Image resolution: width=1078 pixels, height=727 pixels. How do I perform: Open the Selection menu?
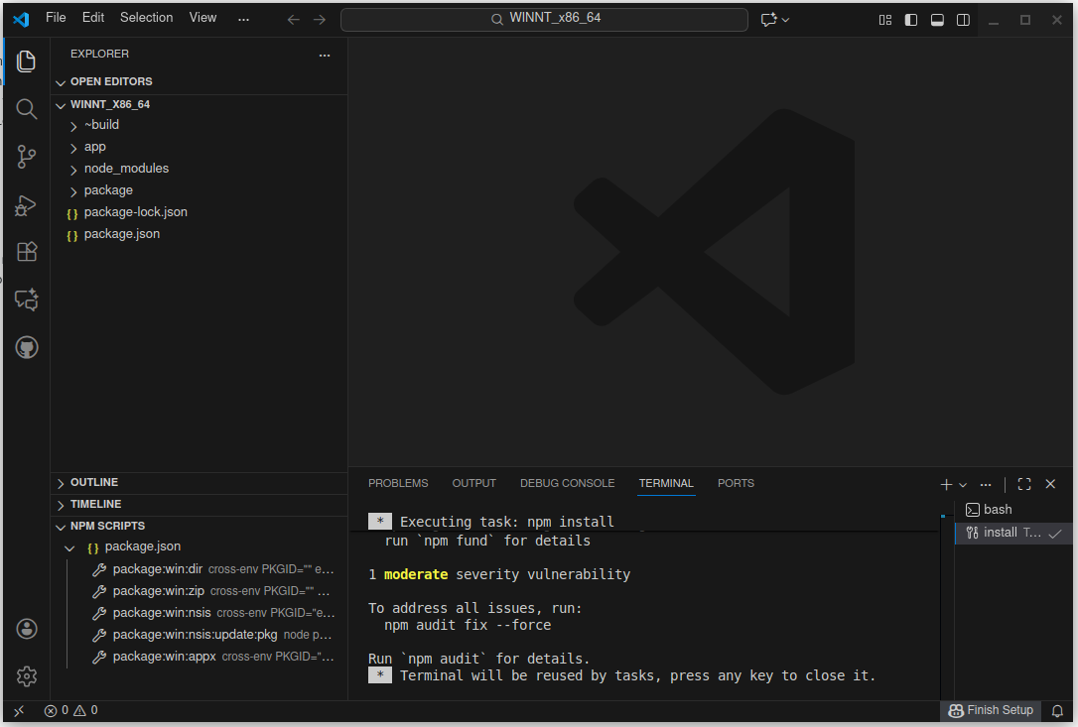tap(146, 18)
